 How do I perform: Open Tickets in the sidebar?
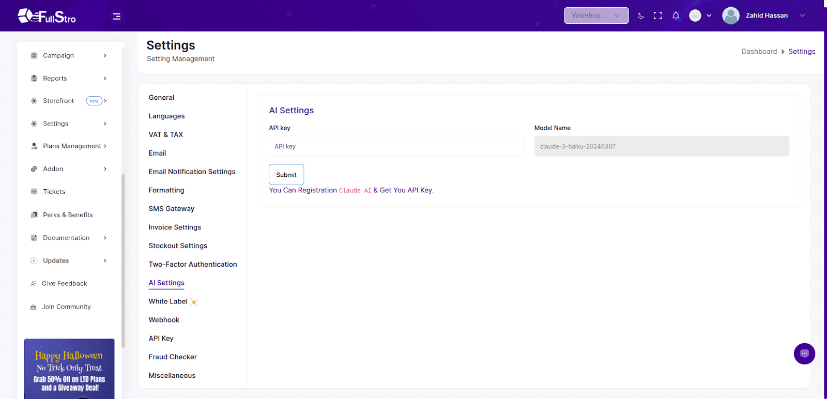(x=54, y=192)
